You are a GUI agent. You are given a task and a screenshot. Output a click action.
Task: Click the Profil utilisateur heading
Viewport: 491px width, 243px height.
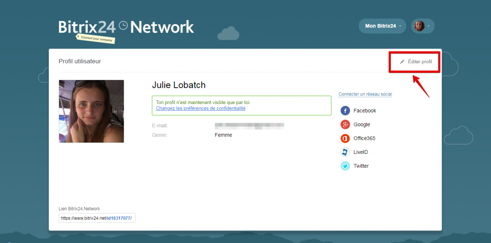click(x=80, y=61)
